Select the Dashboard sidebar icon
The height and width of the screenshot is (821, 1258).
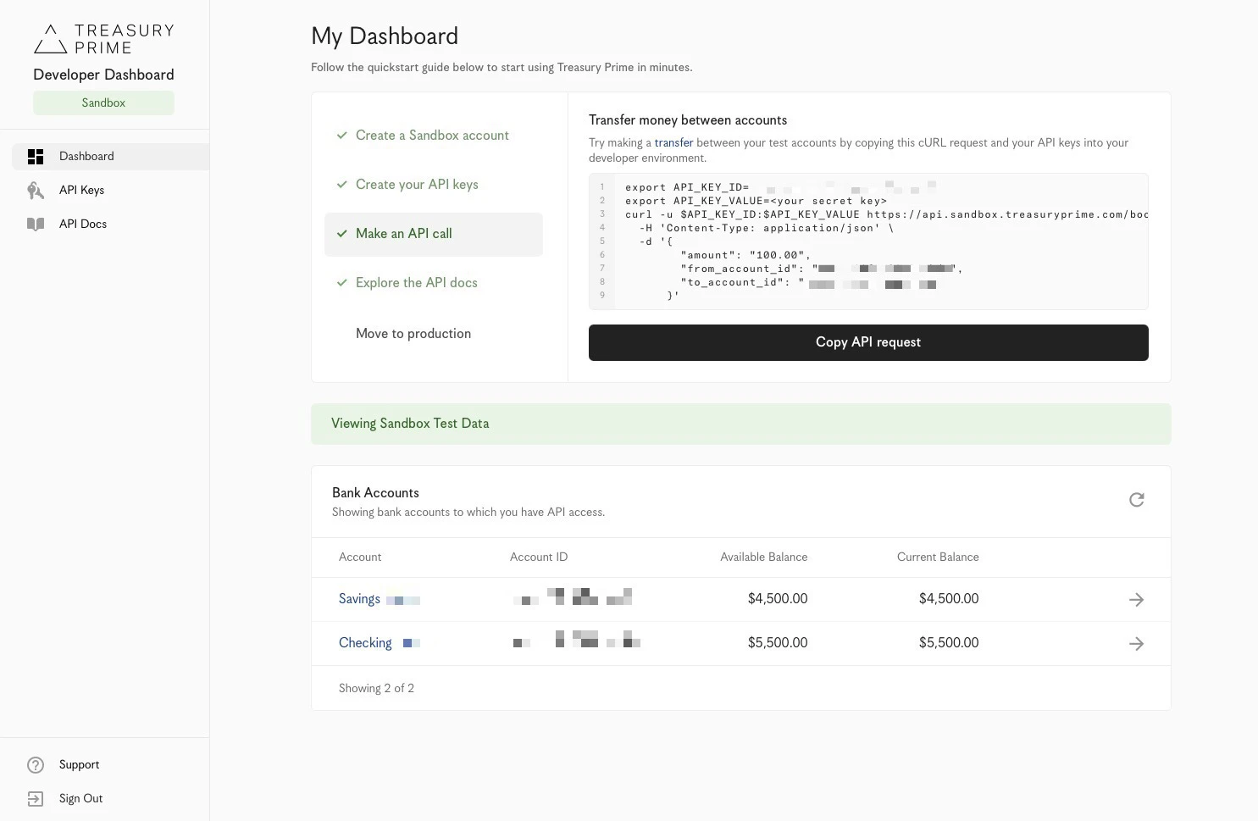36,156
